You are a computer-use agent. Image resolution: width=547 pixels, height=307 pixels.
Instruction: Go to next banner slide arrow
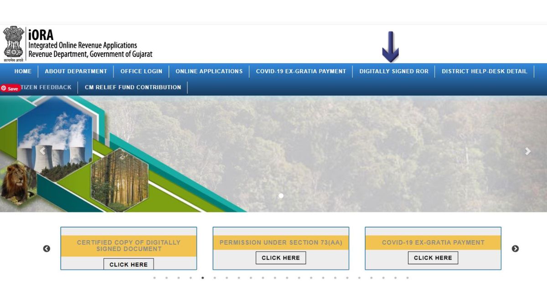point(527,151)
